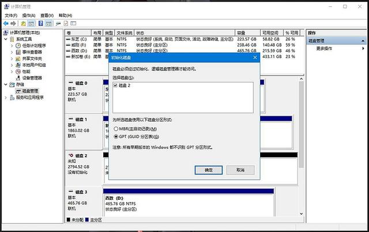Click disk view scrollbar up arrow
Viewport: 369px width, 232px height.
302,79
